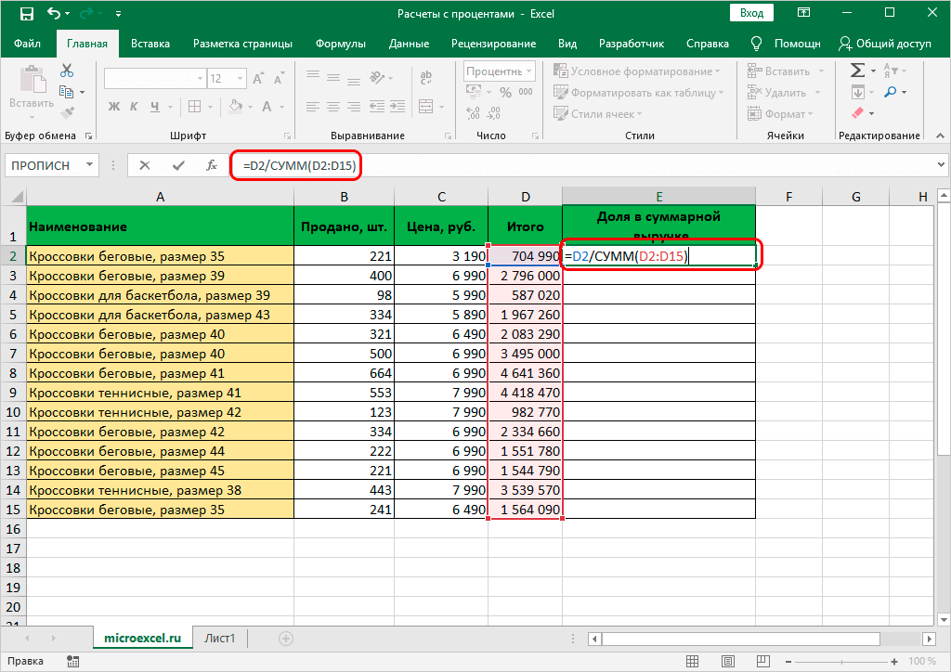Expand the formula bar with chevron
Viewport: 951px width, 672px height.
[942, 165]
